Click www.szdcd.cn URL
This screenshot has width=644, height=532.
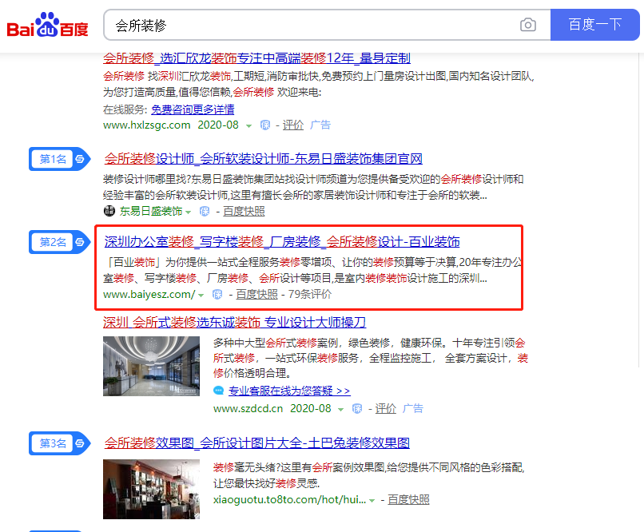point(248,408)
